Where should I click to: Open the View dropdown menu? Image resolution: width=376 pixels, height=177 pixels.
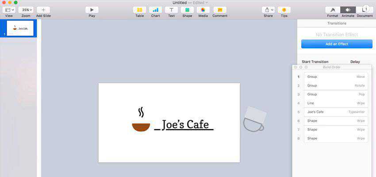[x=9, y=10]
